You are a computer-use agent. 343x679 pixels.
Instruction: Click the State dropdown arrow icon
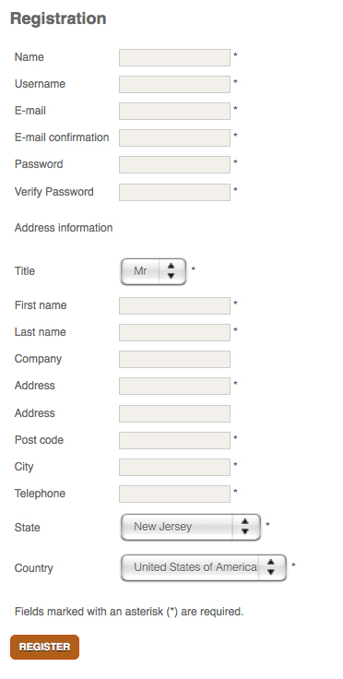coord(245,527)
